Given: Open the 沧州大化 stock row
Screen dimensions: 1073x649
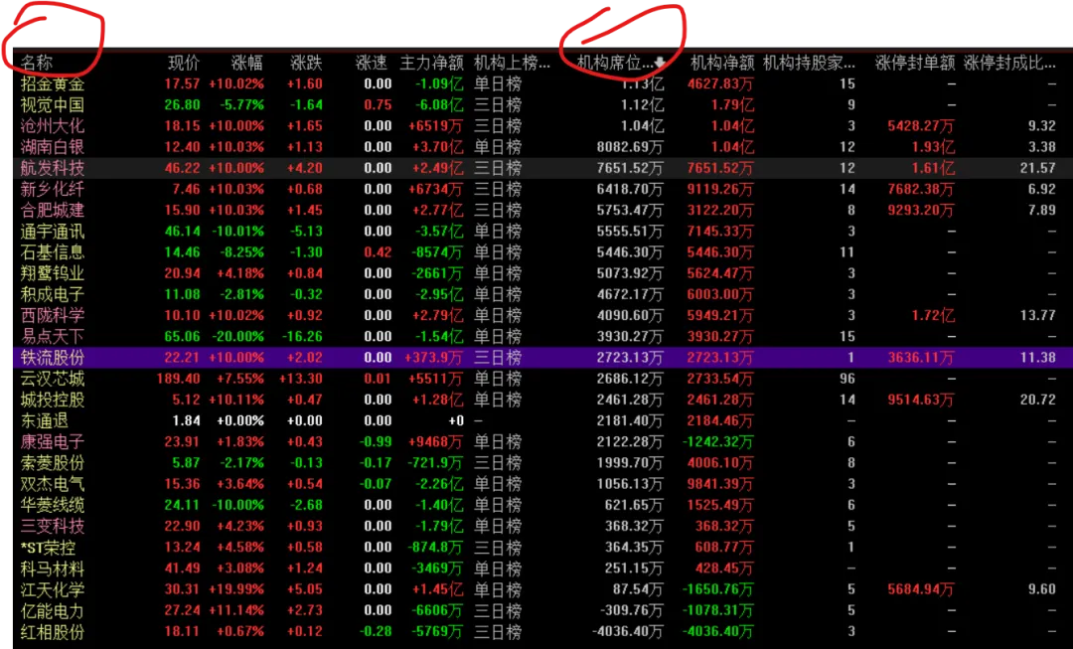Looking at the screenshot, I should click(542, 126).
